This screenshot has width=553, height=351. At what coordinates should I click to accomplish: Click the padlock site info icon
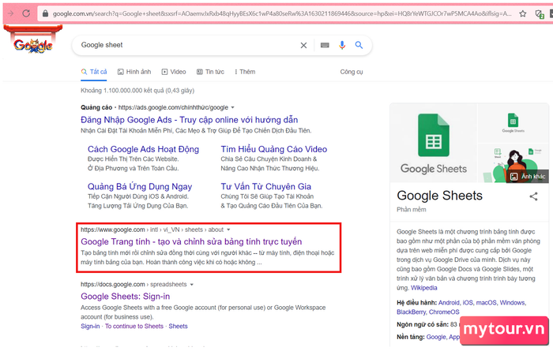45,13
